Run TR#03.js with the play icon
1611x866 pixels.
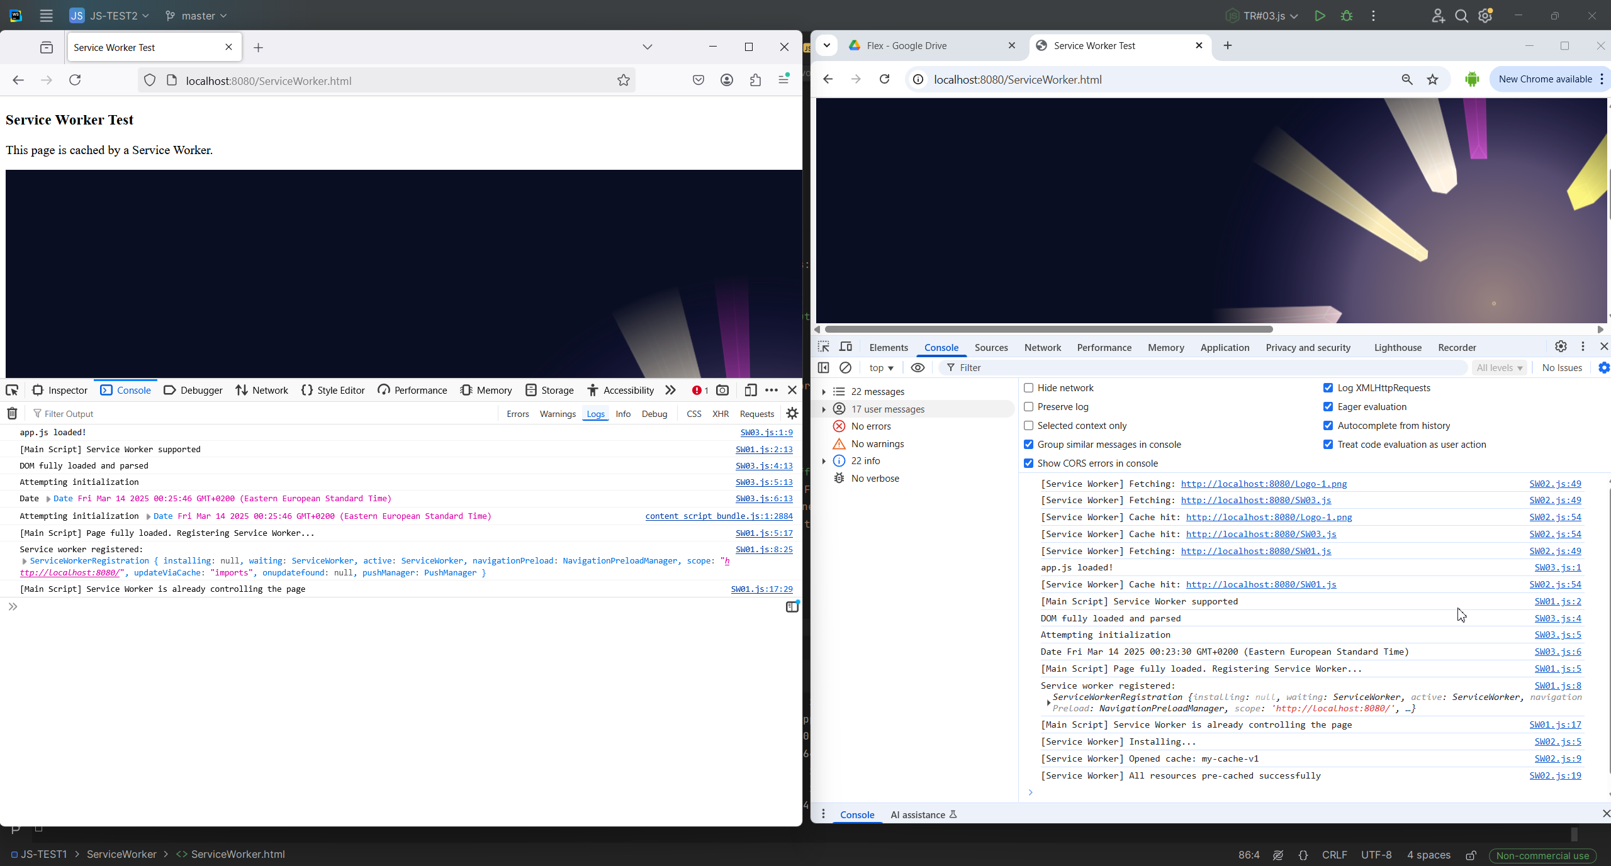[1320, 16]
